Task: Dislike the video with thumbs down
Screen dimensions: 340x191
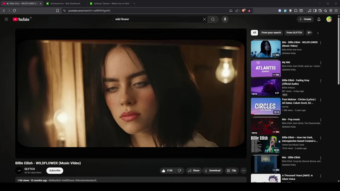Action: click(x=180, y=171)
